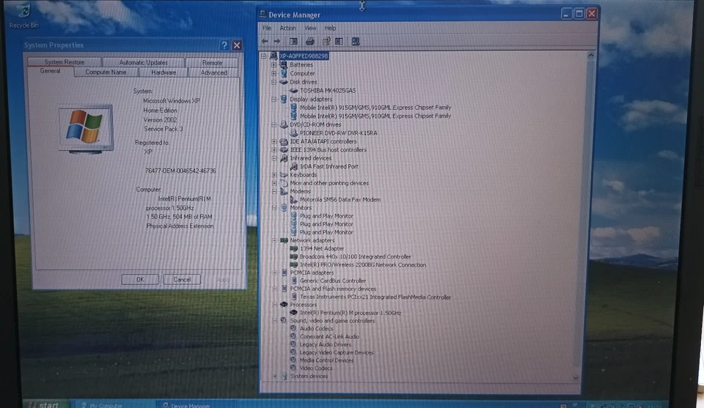This screenshot has width=704, height=408.
Task: Click OK in System Properties
Action: tap(140, 279)
